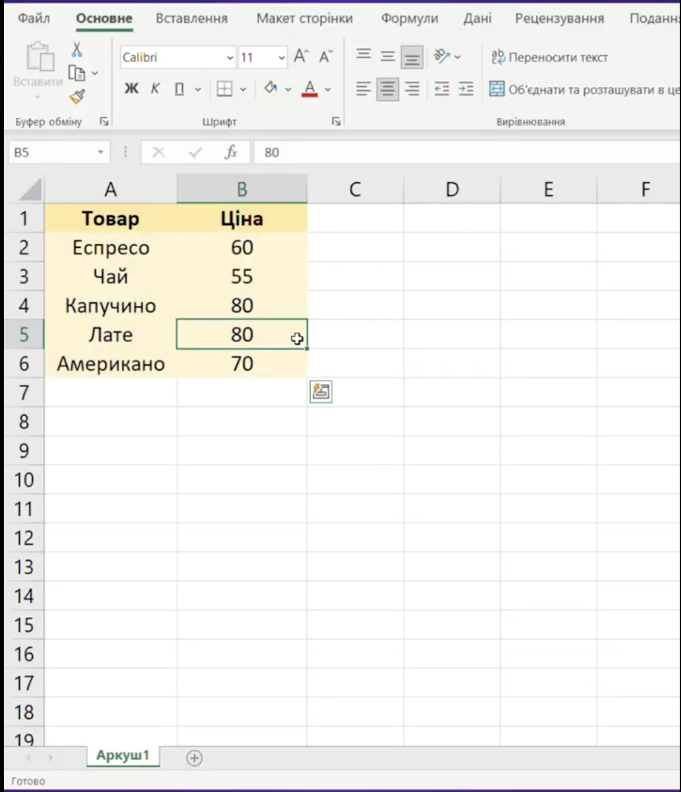Viewport: 681px width, 792px height.
Task: Click the Quick Analysis icon below the table
Action: tap(320, 391)
